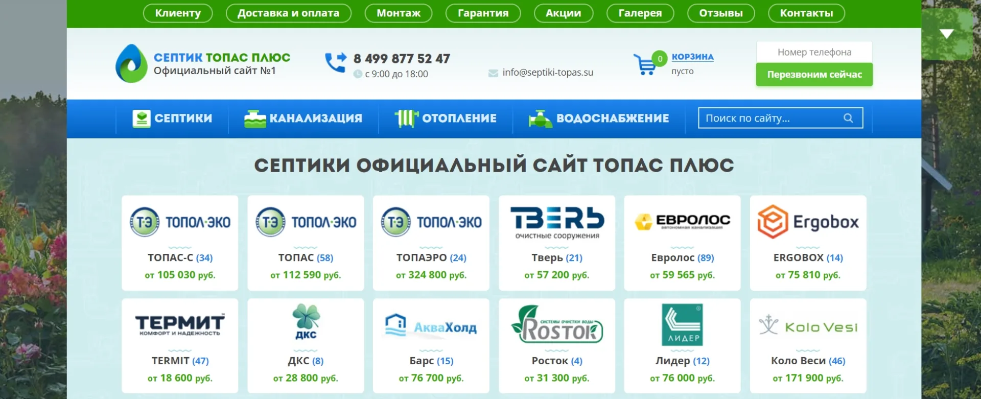Click the price от 18 600 руб.

(180, 378)
